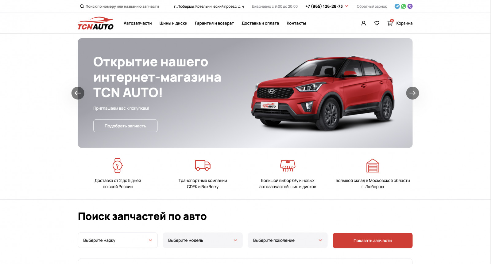Image resolution: width=491 pixels, height=264 pixels.
Task: Open user account profile icon
Action: pyautogui.click(x=364, y=23)
